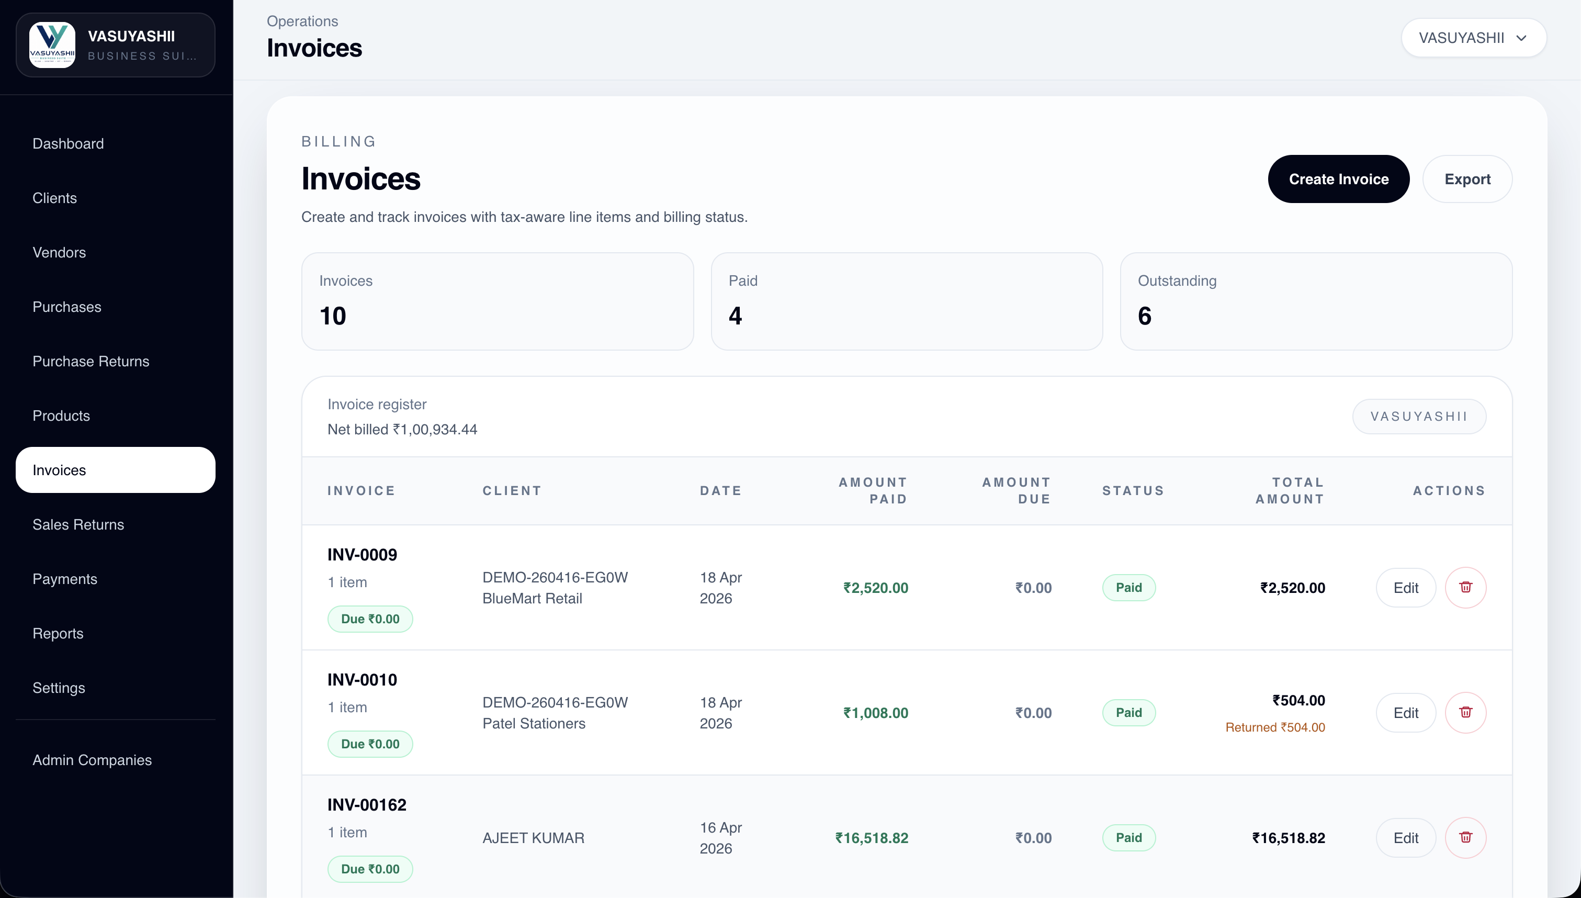The width and height of the screenshot is (1581, 898).
Task: Delete invoice INV-0009 with trash icon
Action: coord(1465,587)
